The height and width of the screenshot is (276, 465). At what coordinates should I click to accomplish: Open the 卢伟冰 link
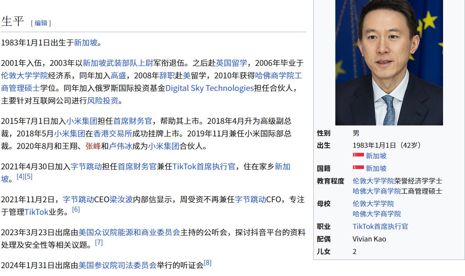click(120, 146)
